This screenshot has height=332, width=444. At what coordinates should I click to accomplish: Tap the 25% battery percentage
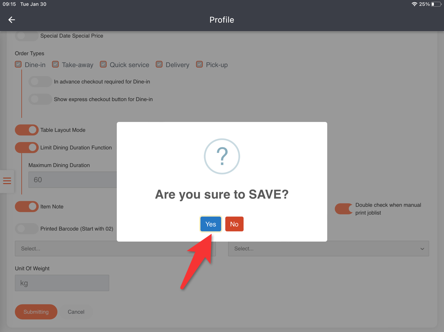pos(424,4)
